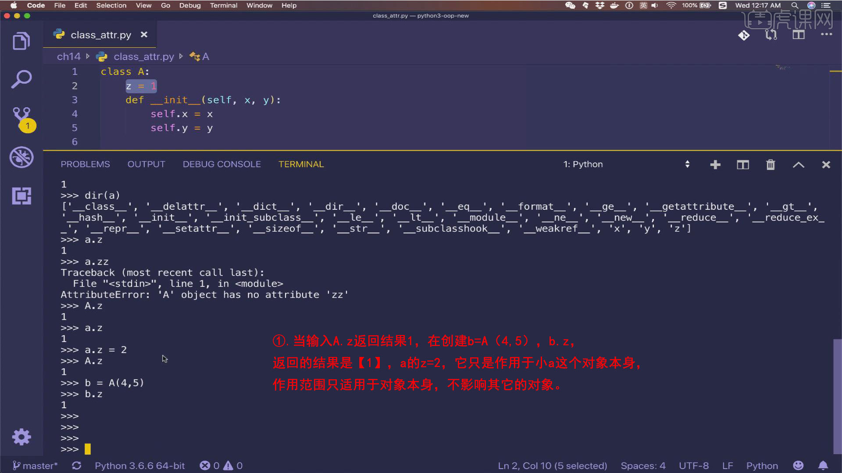Open the Debug menu

click(189, 5)
